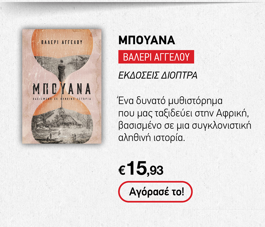This screenshot has width=265, height=227.
Task: Click the ΜΠΟΥΑΝΑ title on the cover
Action: point(62,89)
